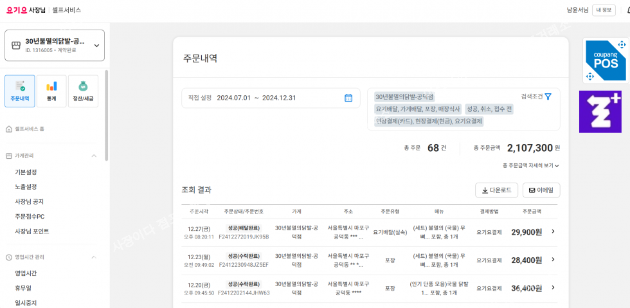Open the 29,900원 order row details arrow
Screen dimensions: 630x308
(x=553, y=231)
